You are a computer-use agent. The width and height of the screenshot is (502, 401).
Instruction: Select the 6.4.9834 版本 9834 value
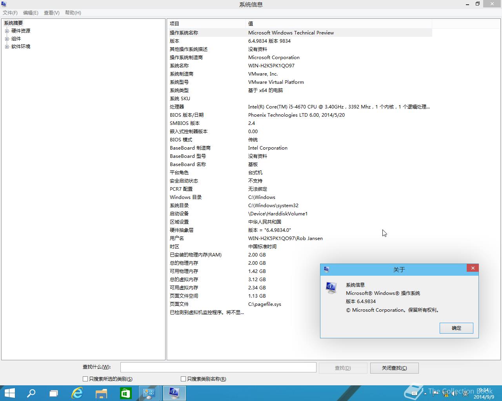269,41
